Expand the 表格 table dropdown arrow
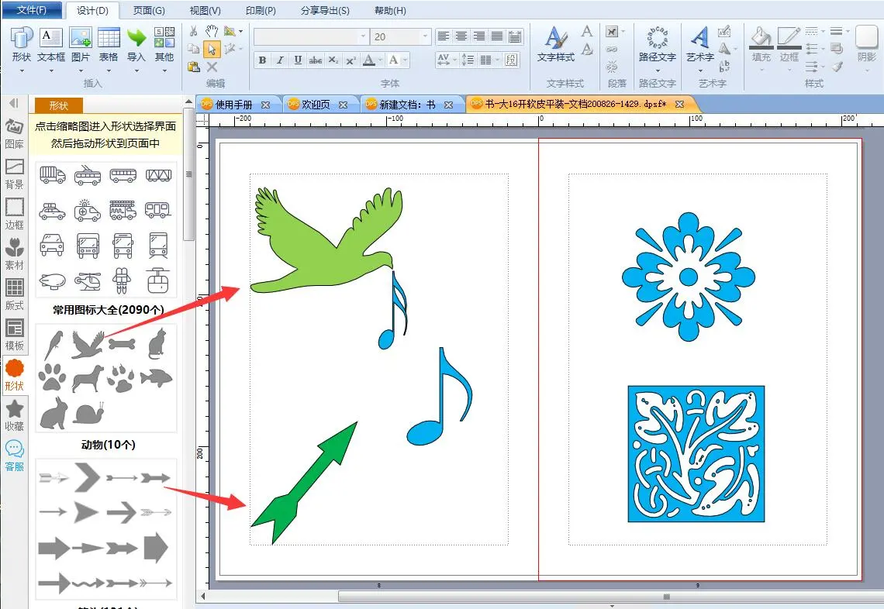884x609 pixels. (x=109, y=71)
